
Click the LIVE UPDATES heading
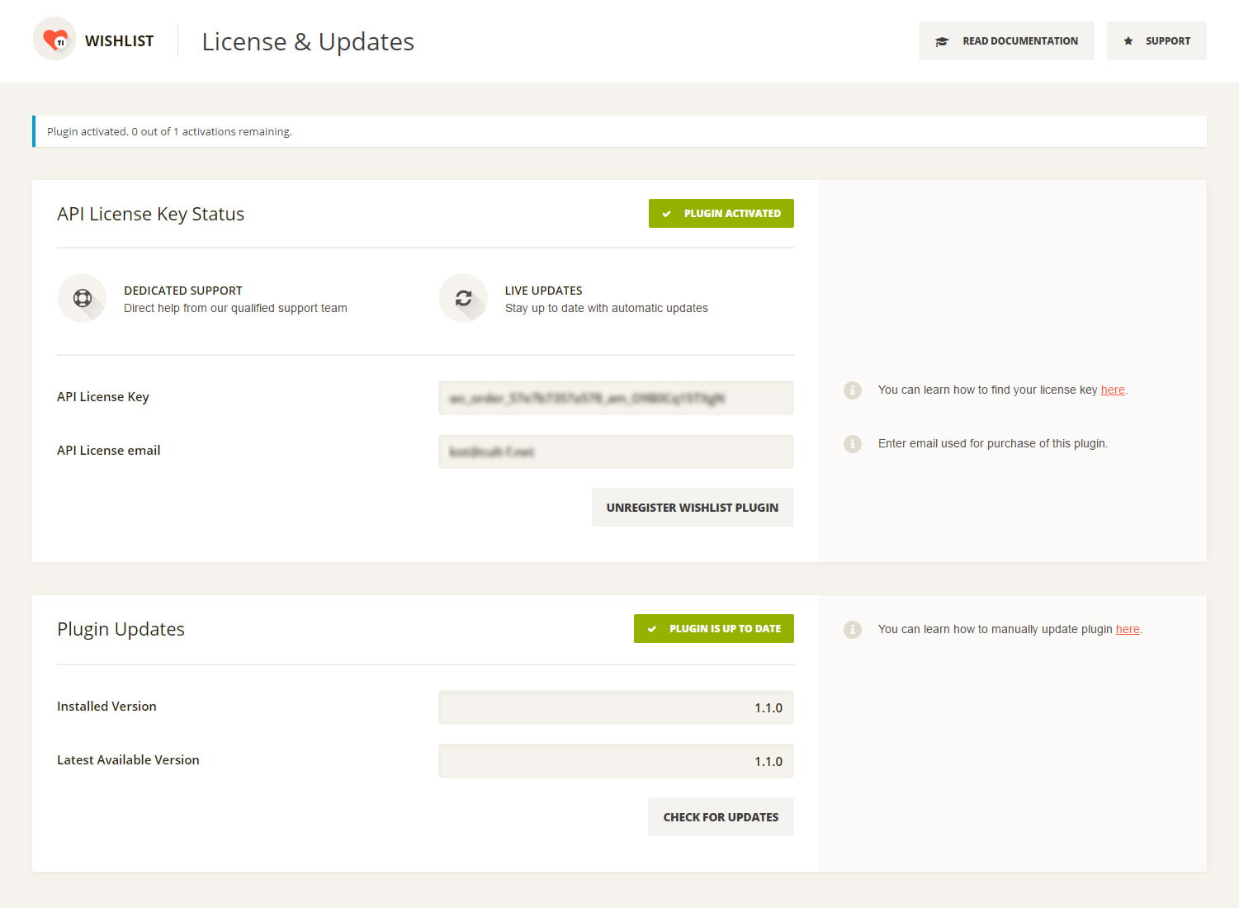point(543,291)
